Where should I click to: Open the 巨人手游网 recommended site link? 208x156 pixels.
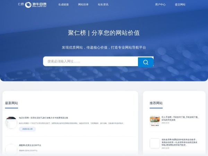coord(180,119)
